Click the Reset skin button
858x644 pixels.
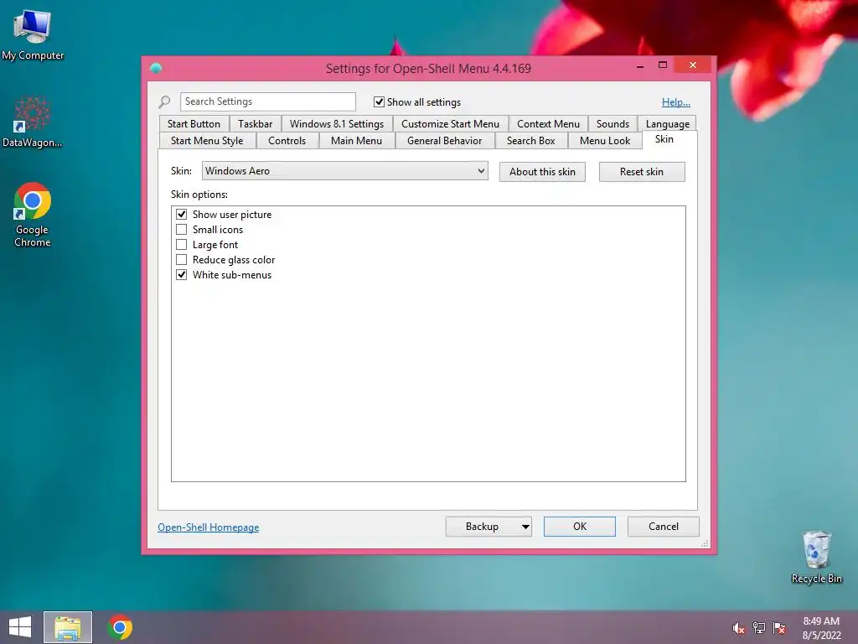pos(641,172)
